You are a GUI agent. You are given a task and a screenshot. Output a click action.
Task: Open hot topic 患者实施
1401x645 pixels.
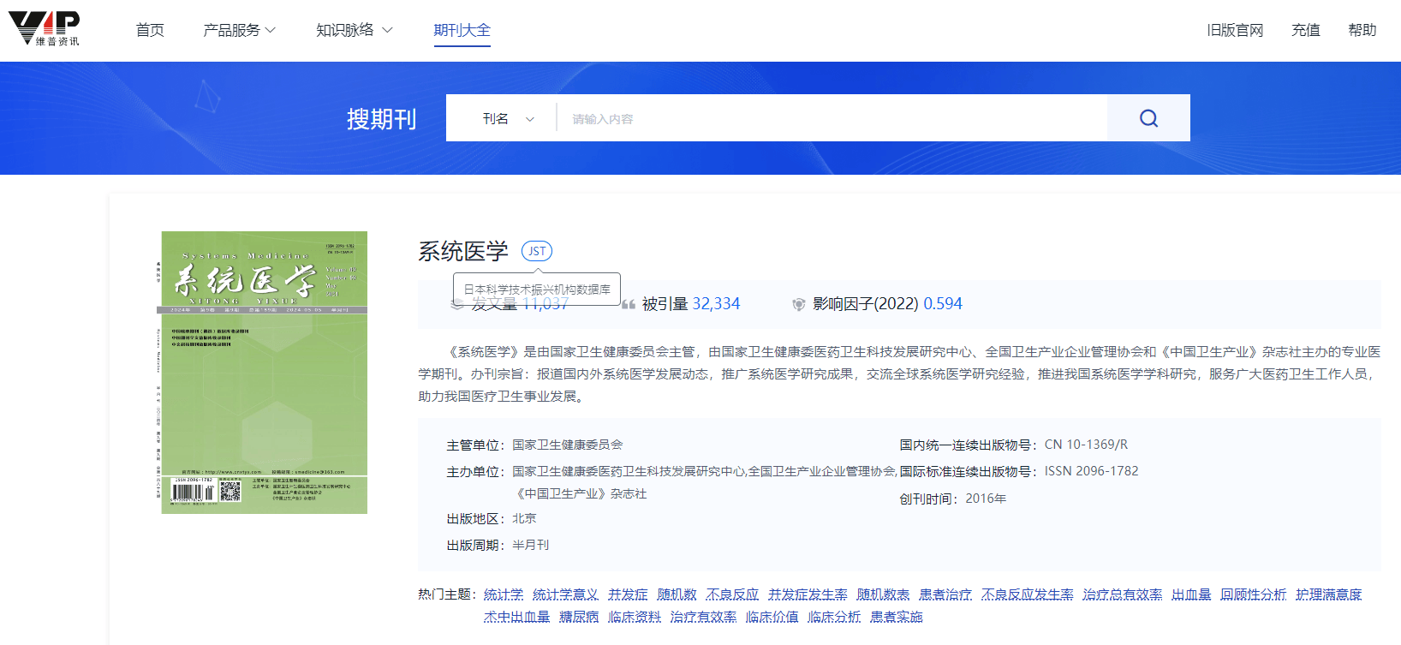pyautogui.click(x=897, y=617)
